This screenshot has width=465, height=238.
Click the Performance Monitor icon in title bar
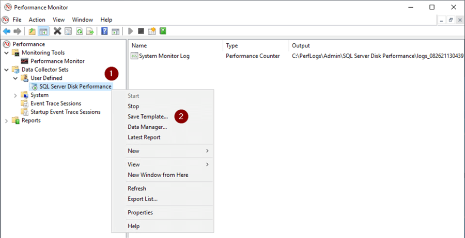click(8, 7)
